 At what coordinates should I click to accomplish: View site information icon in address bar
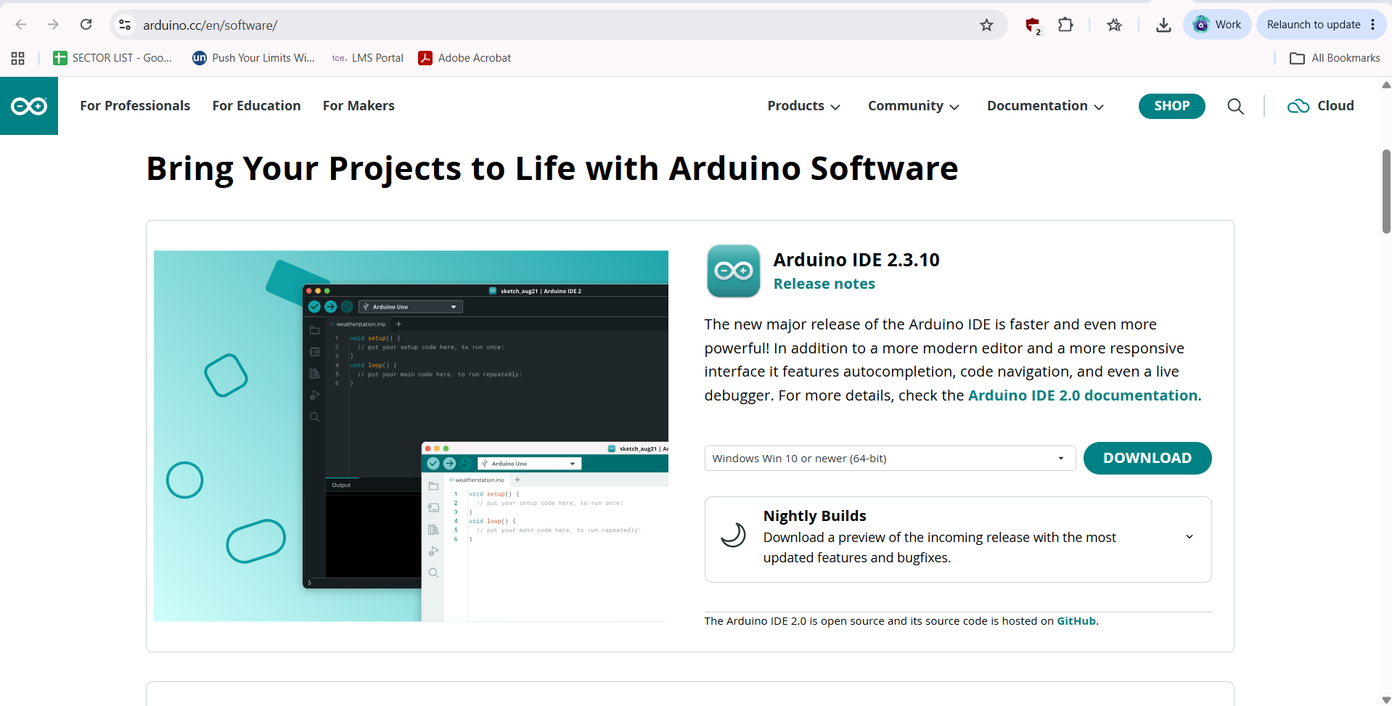125,25
